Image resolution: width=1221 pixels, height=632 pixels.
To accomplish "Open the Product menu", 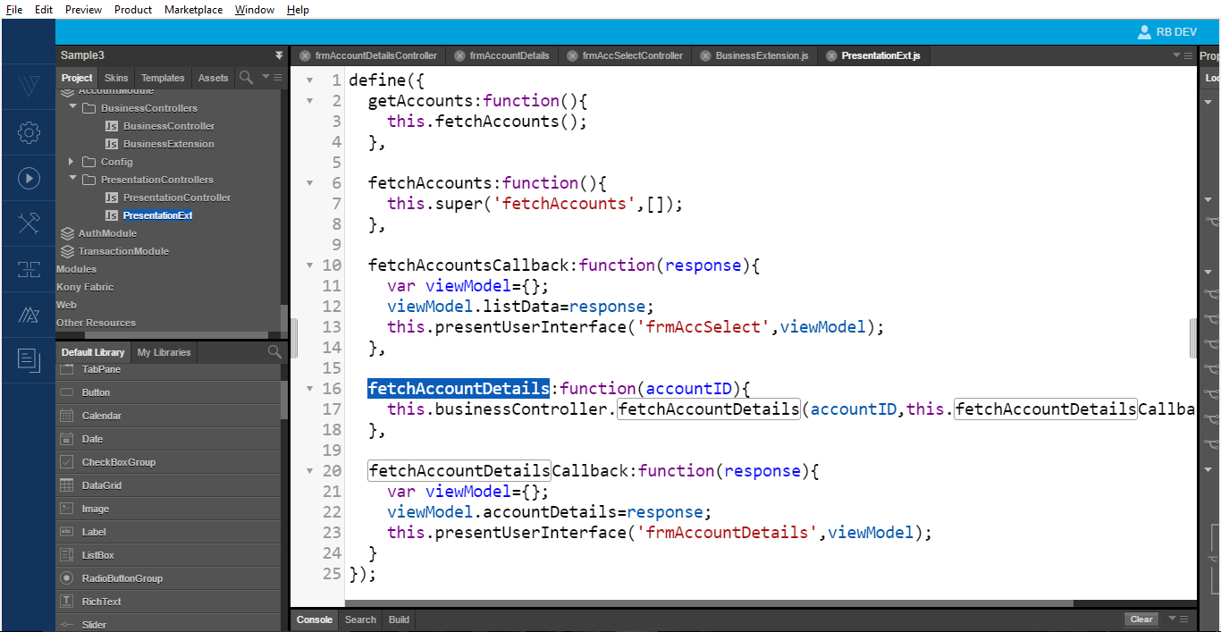I will 133,10.
